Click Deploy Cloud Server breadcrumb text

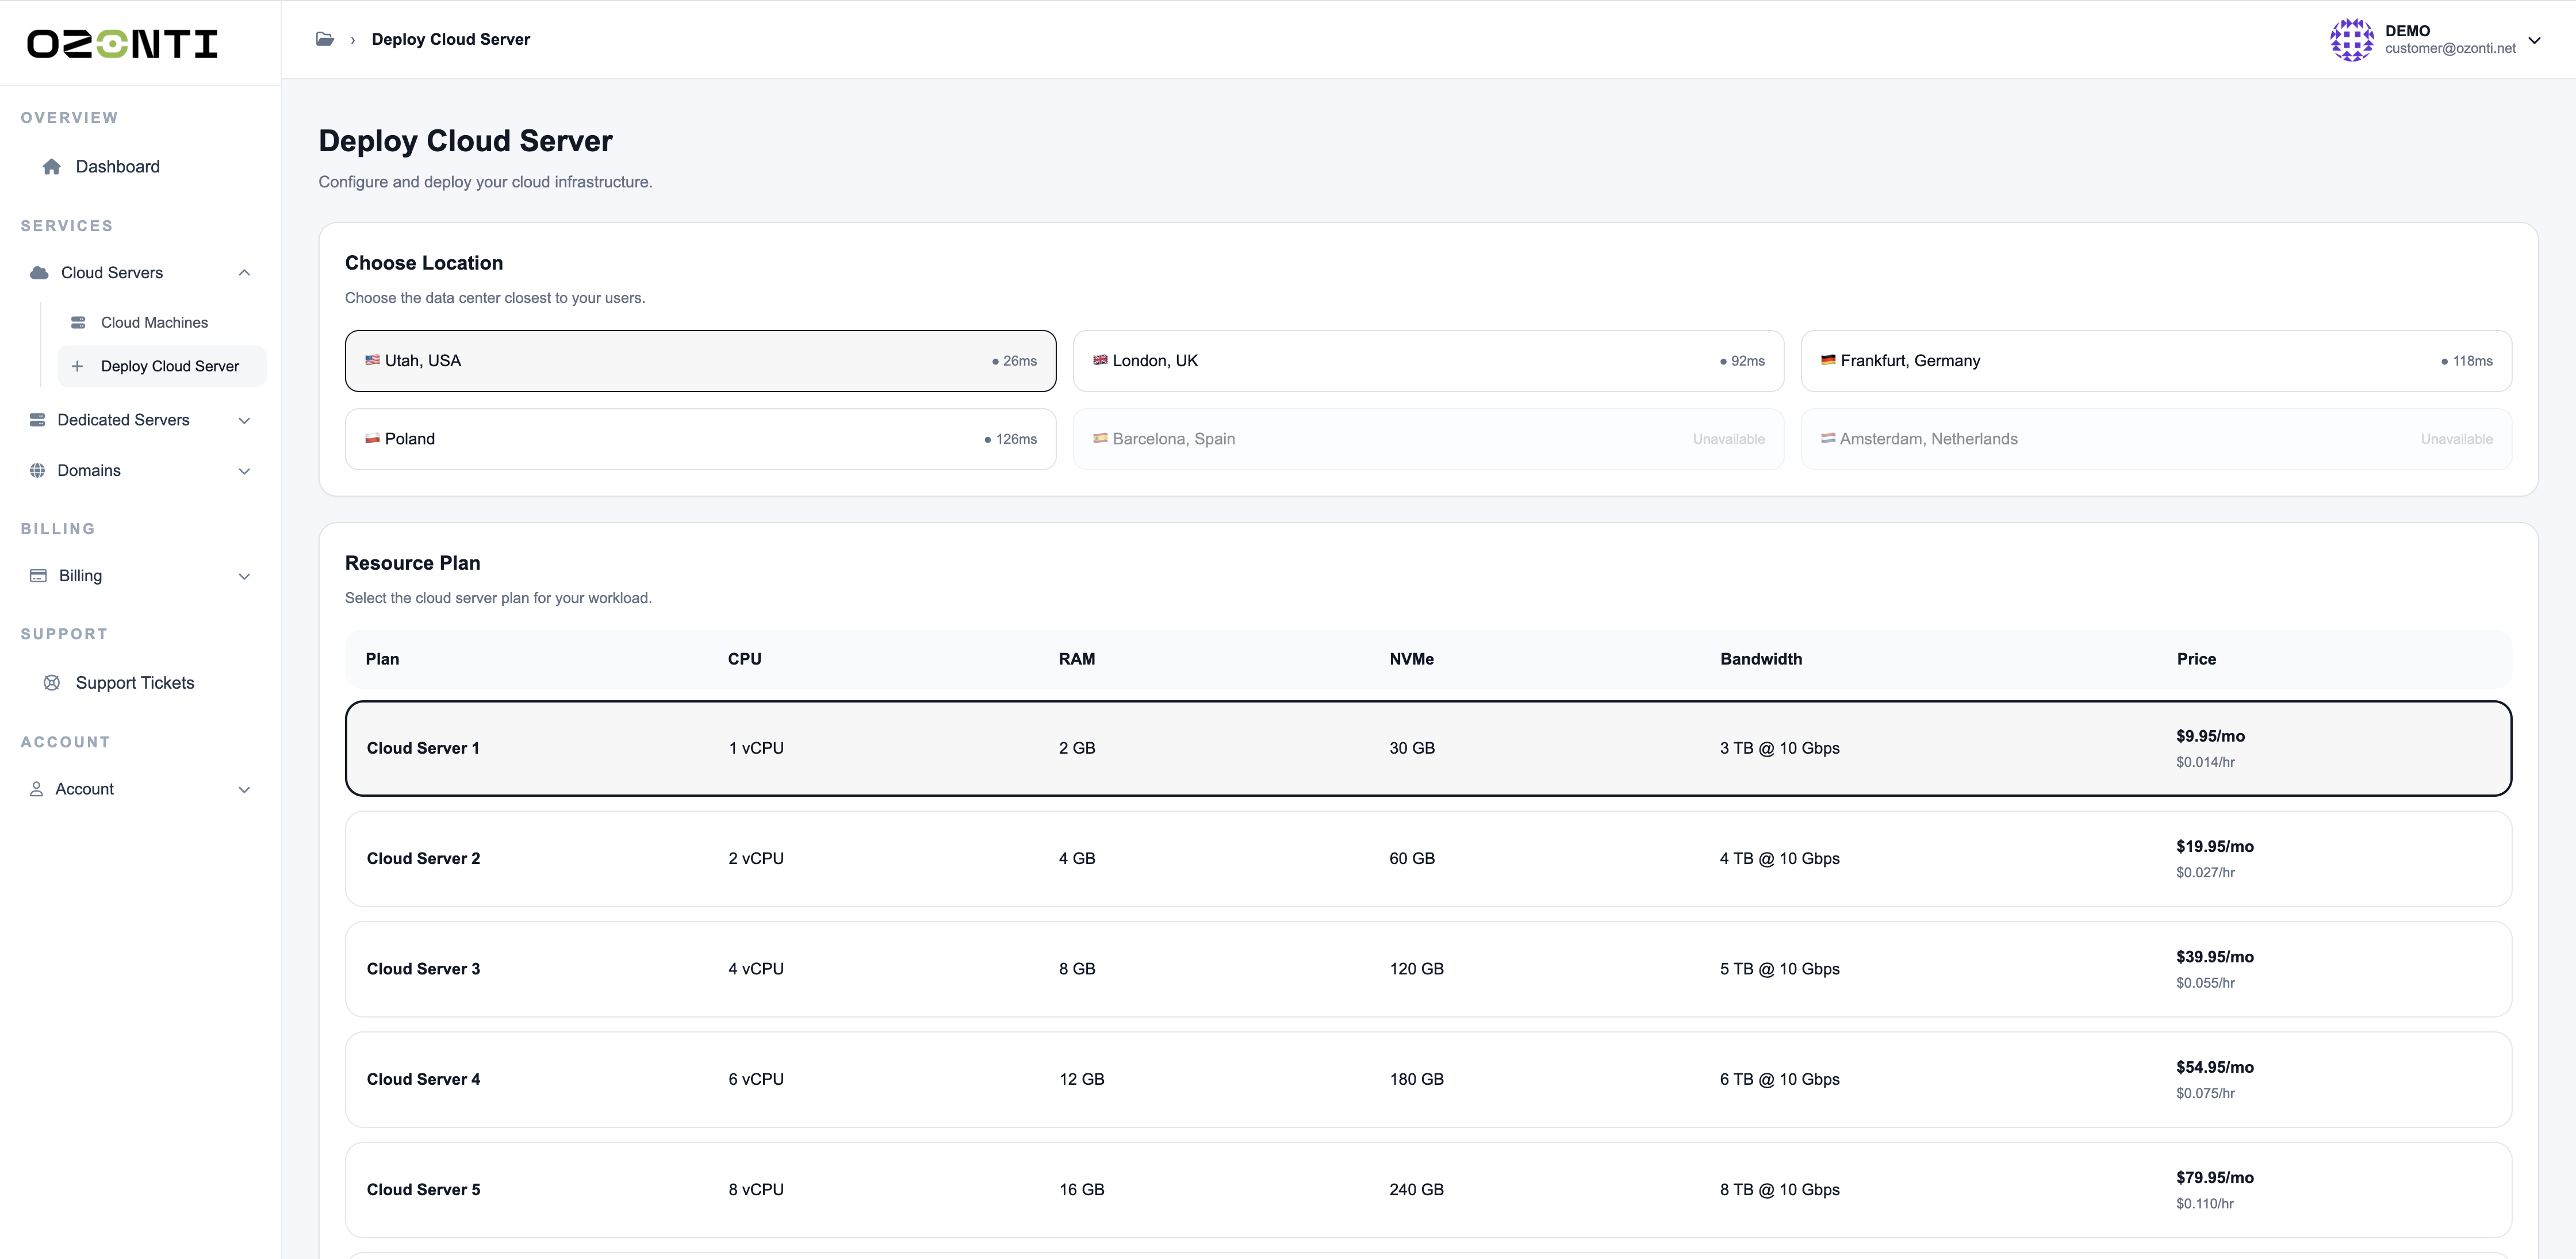[x=451, y=39]
